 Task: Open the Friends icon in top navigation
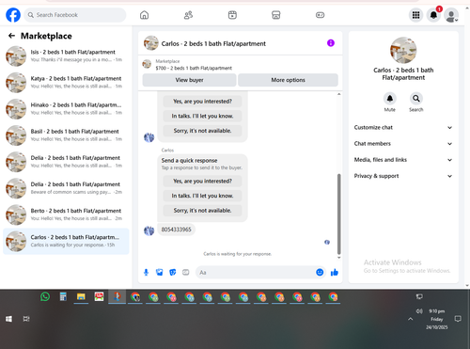coord(188,15)
